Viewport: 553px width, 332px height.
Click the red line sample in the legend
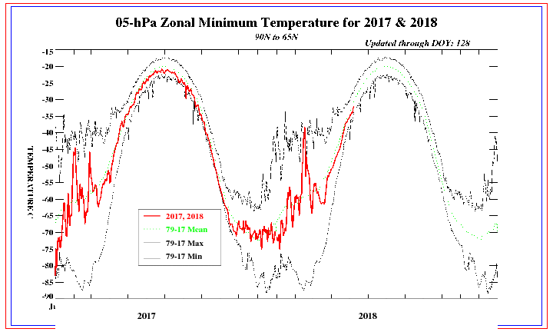tap(151, 216)
